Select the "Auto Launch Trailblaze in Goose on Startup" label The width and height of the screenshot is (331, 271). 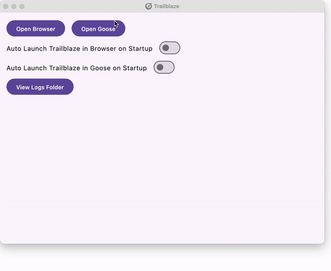[x=77, y=68]
